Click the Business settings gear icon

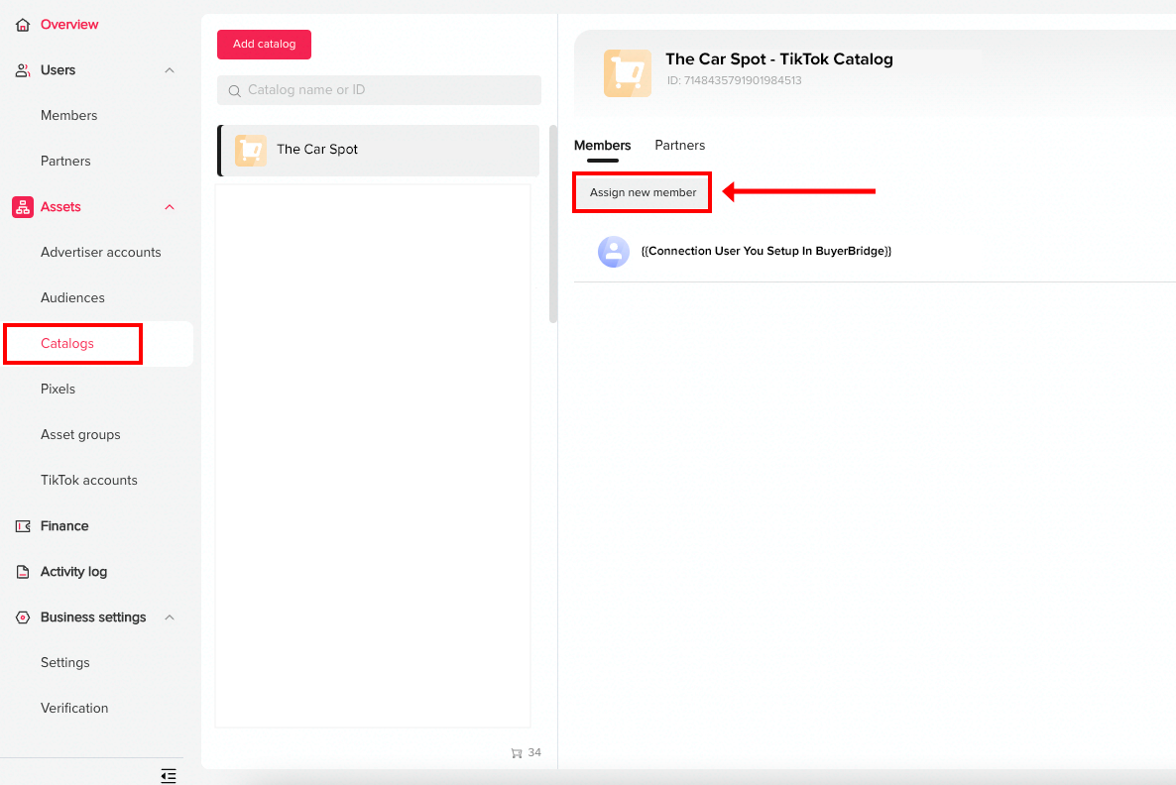(x=23, y=617)
